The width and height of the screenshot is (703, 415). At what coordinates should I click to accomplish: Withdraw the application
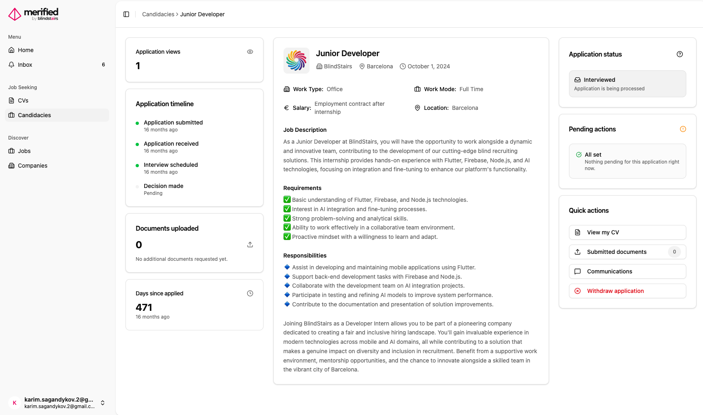(x=627, y=291)
